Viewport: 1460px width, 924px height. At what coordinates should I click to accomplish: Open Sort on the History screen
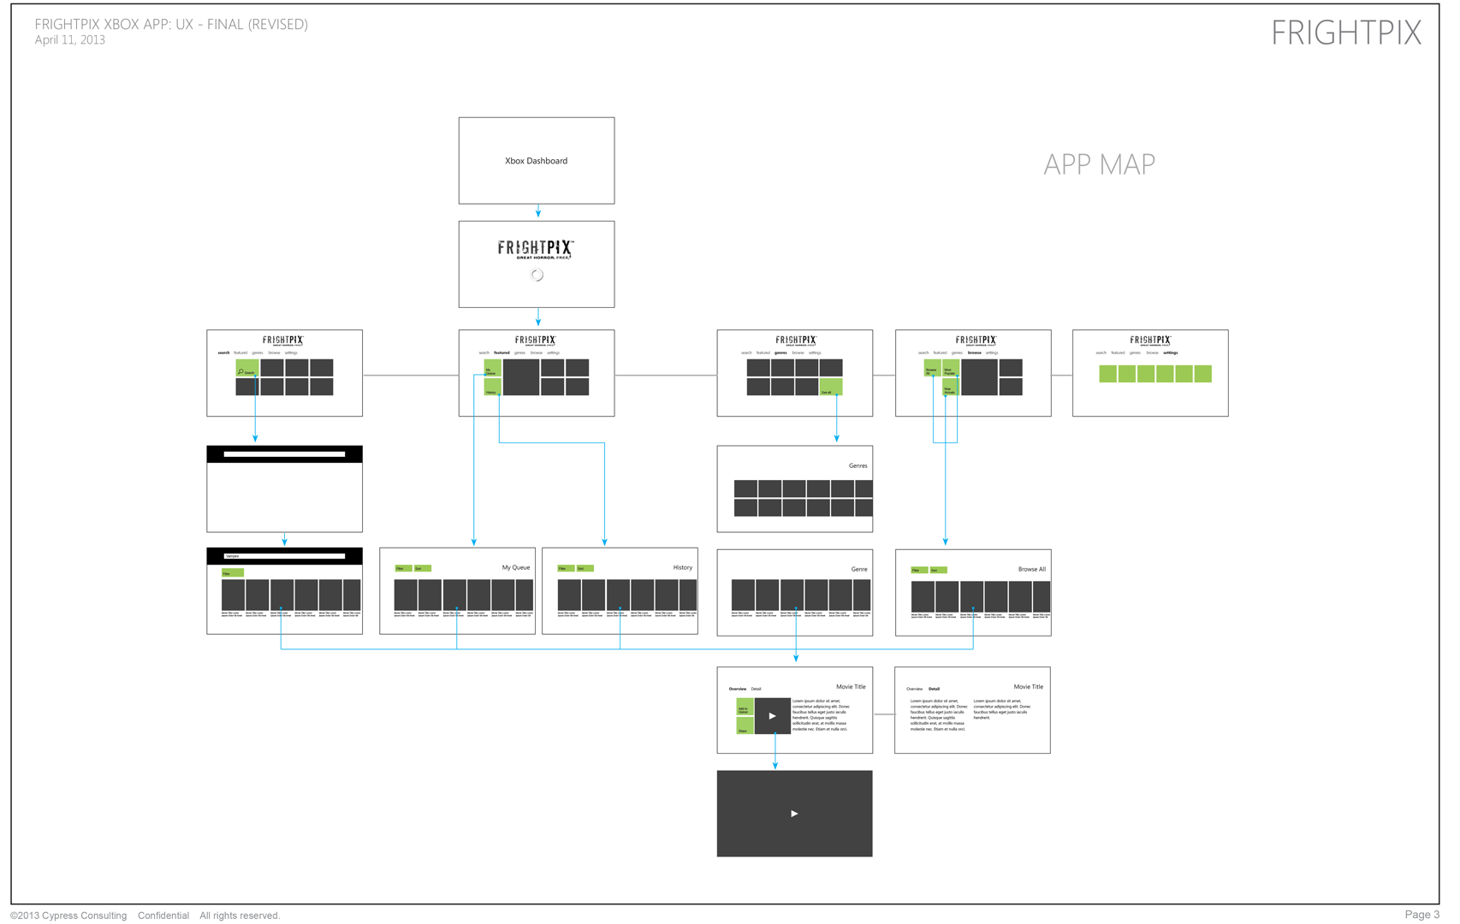coord(585,568)
